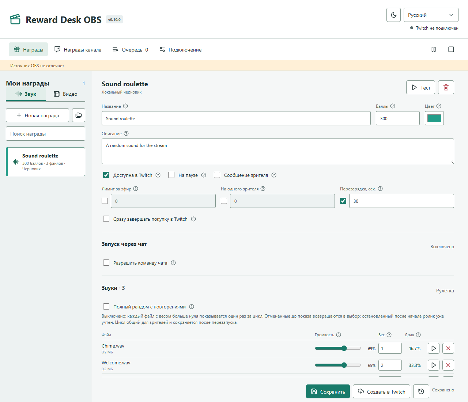Show help icon next to Цвет
This screenshot has height=402, width=468.
(x=439, y=106)
